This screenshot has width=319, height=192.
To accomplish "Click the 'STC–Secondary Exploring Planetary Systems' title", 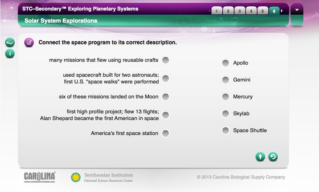I will [x=80, y=9].
